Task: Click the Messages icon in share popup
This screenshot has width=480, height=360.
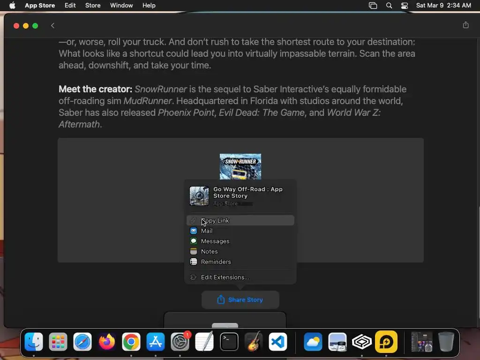Action: click(194, 241)
